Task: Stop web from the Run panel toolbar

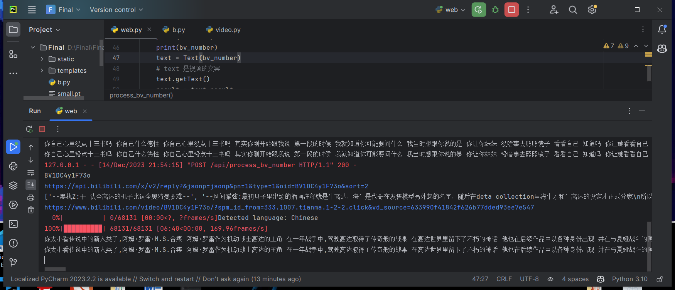Action: coord(42,129)
